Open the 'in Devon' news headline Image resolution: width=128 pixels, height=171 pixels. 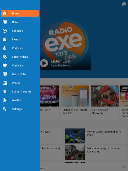tap(45, 132)
